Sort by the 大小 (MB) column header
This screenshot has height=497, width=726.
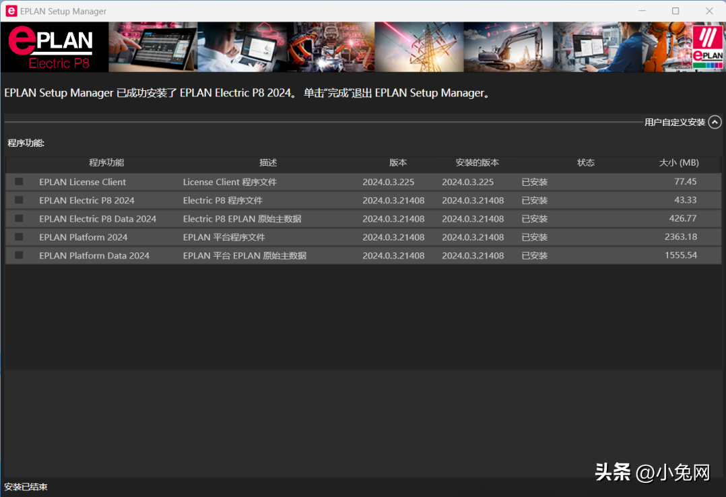point(678,163)
